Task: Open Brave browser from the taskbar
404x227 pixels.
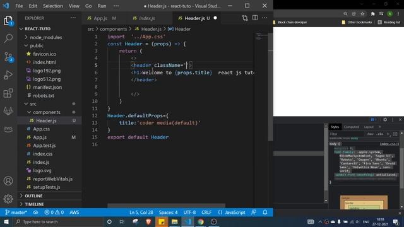Action: click(148, 221)
